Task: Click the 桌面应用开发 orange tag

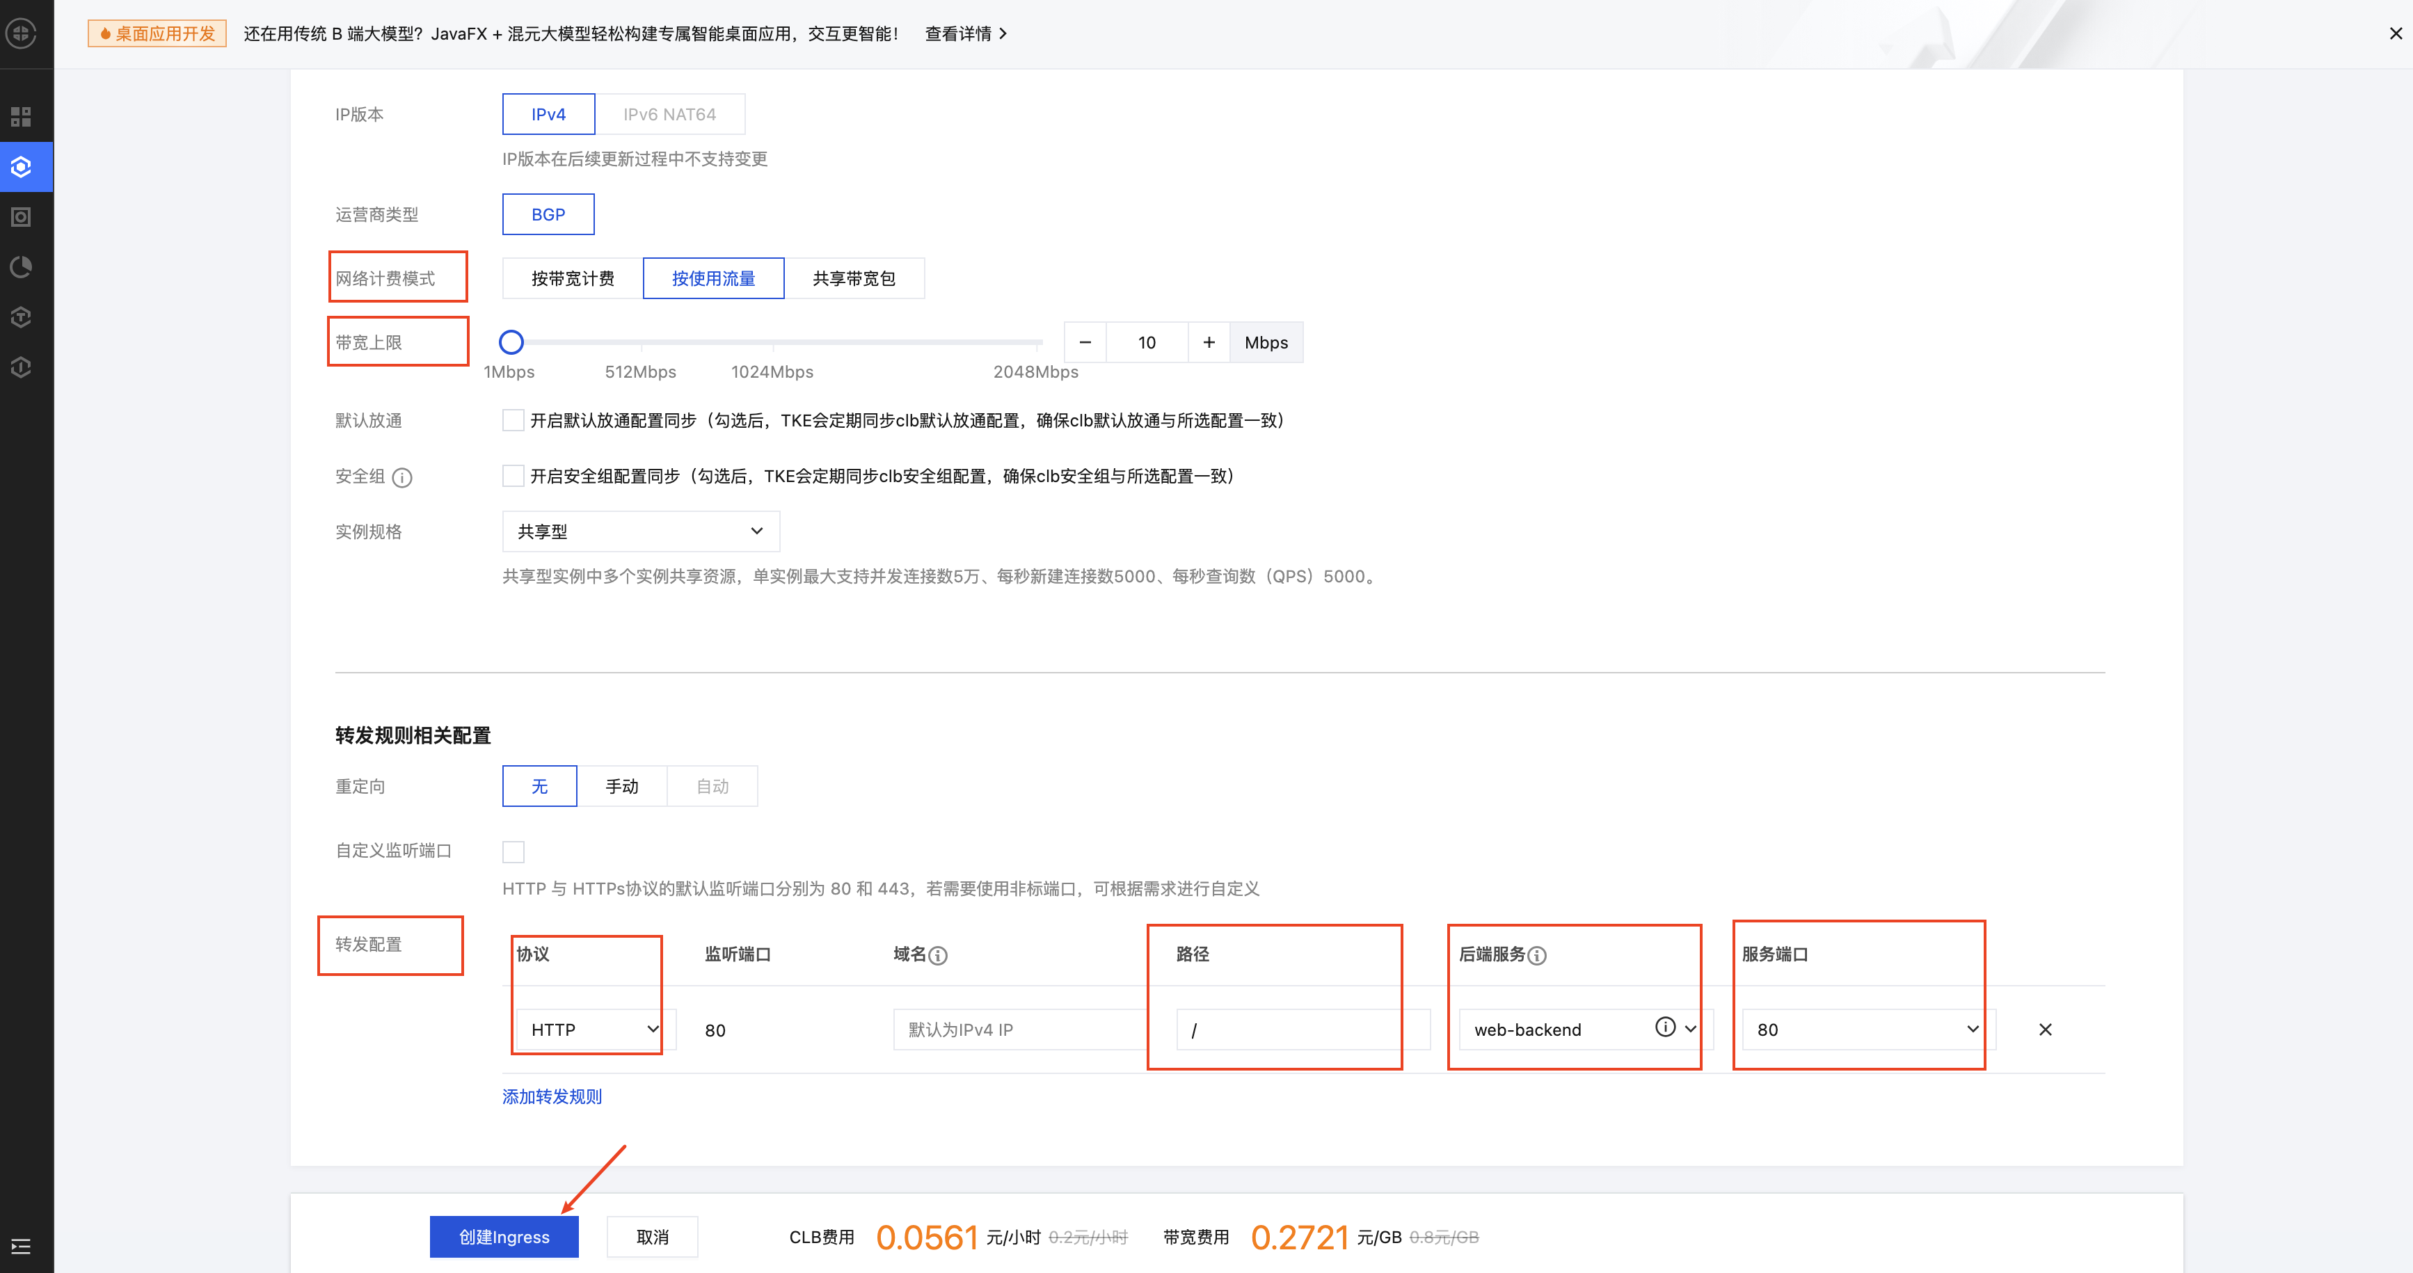Action: (157, 33)
